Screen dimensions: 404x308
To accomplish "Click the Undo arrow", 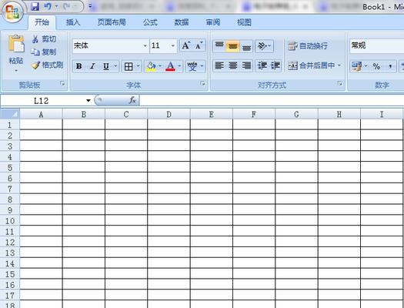I will (x=48, y=6).
